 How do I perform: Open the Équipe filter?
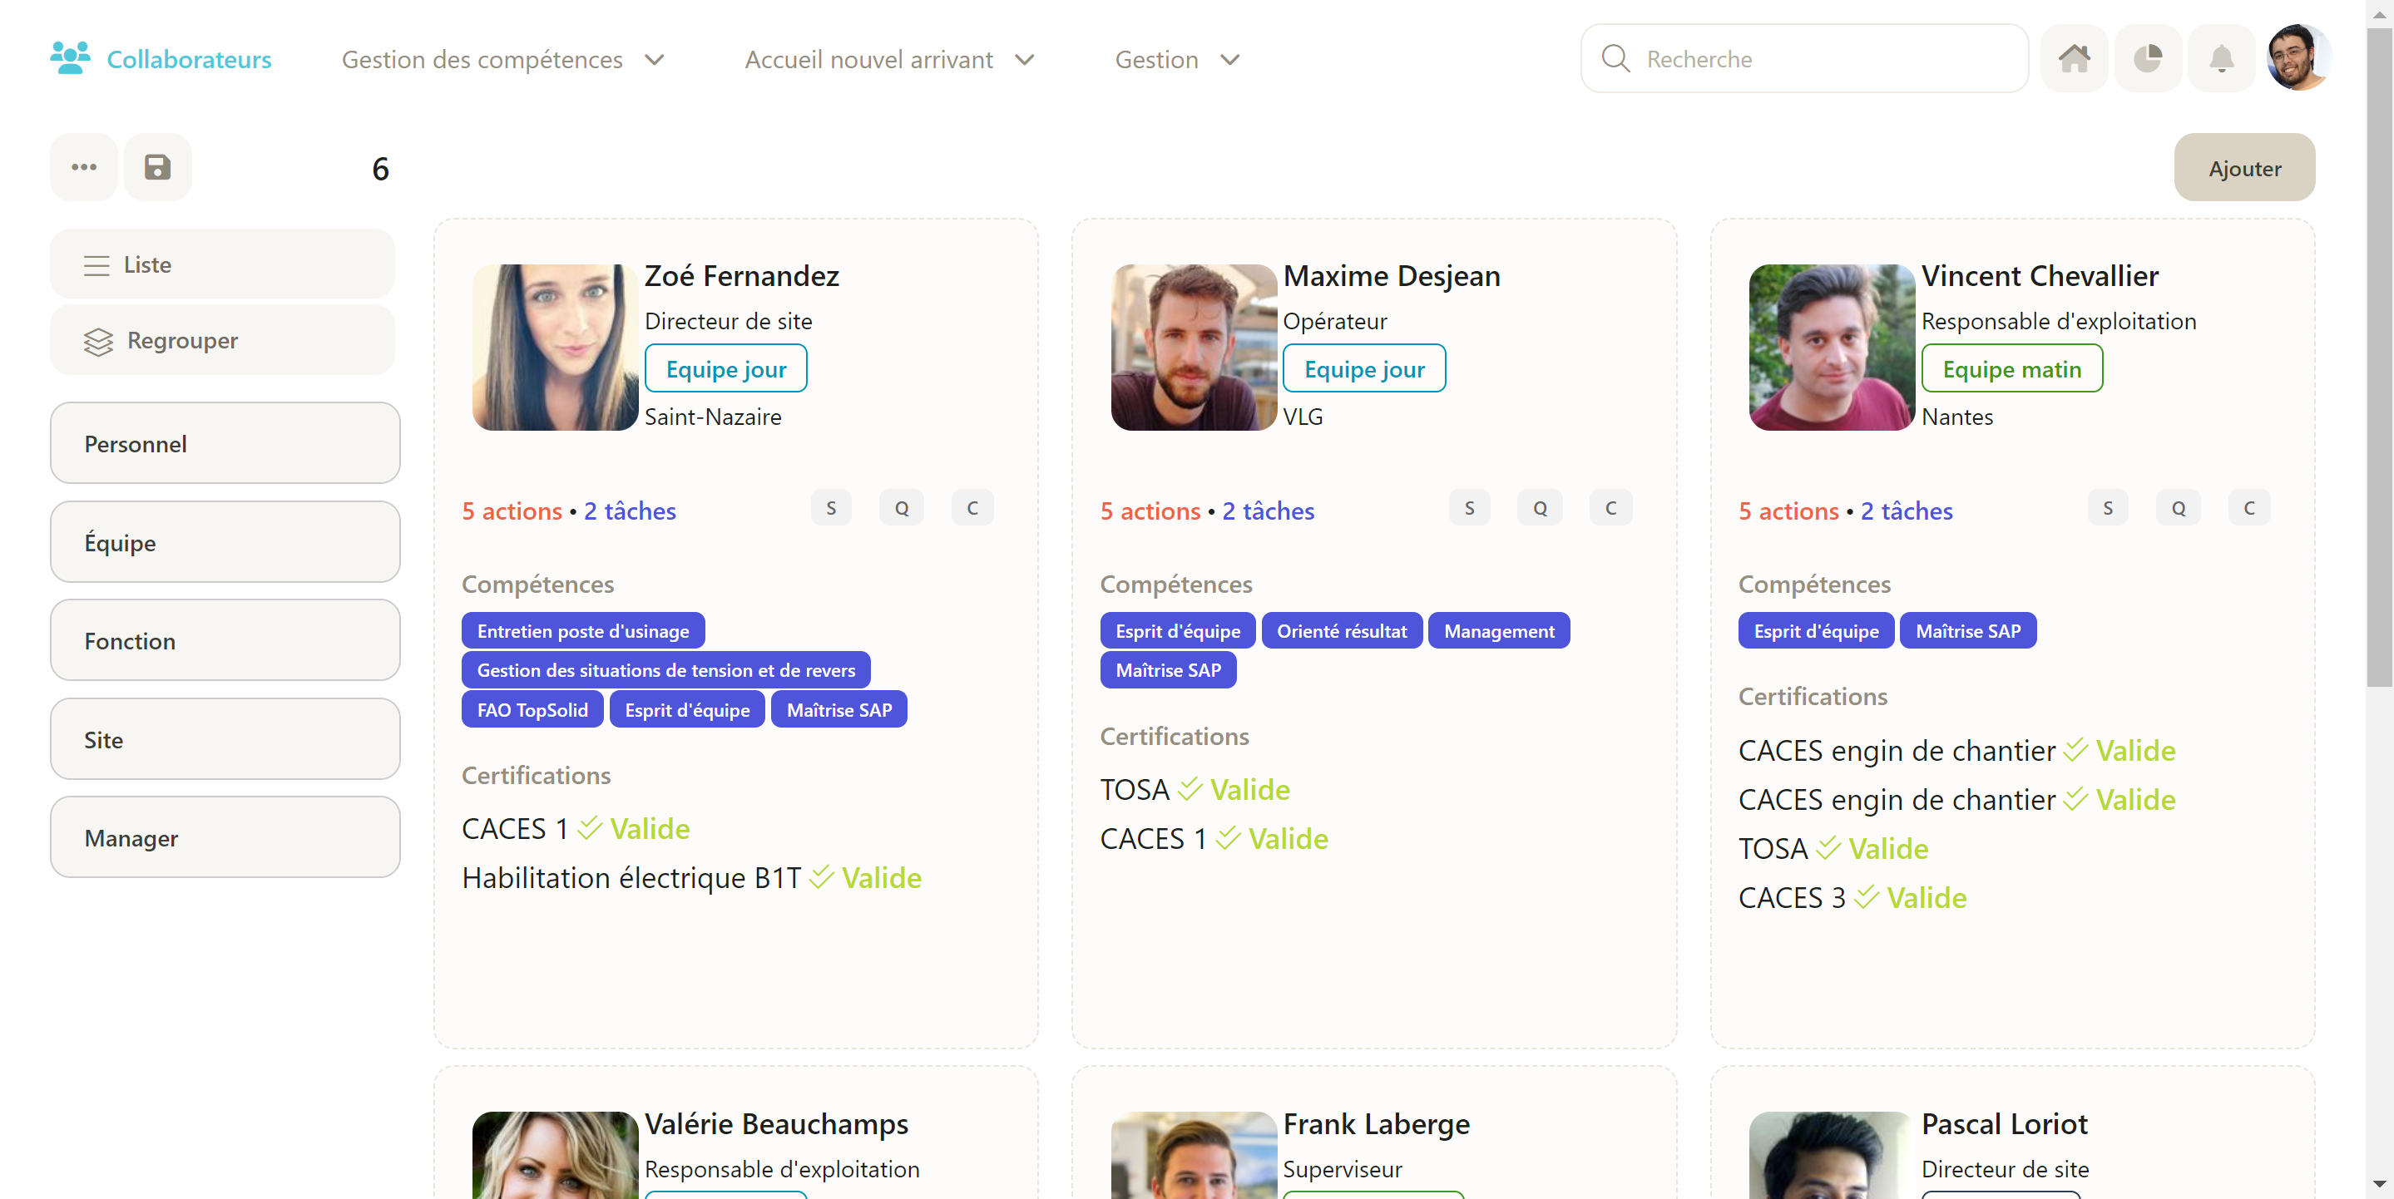pyautogui.click(x=225, y=541)
